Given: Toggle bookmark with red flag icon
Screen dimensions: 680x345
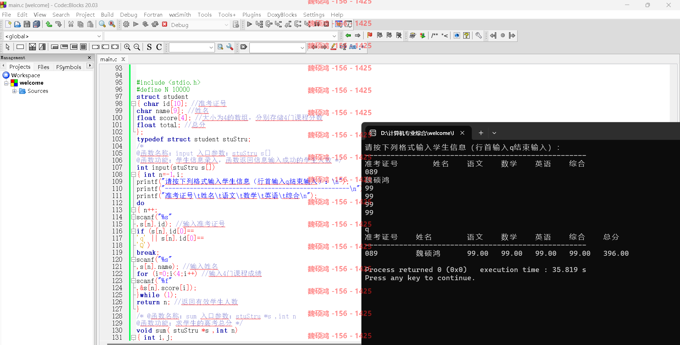Looking at the screenshot, I should point(370,35).
